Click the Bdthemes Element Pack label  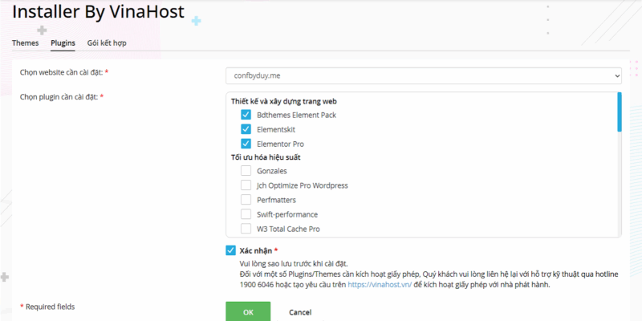click(296, 115)
